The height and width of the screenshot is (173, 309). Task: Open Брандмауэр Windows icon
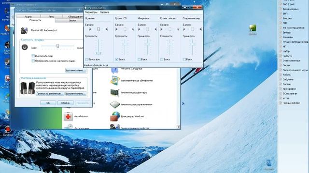click(115, 116)
